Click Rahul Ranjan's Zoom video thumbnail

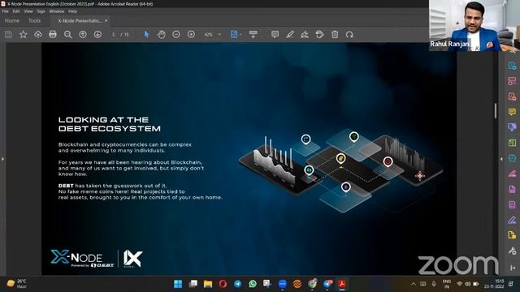[x=474, y=25]
